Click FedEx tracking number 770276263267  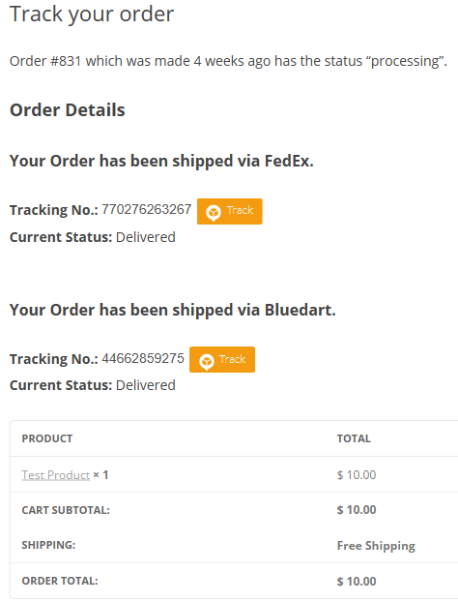pos(147,210)
